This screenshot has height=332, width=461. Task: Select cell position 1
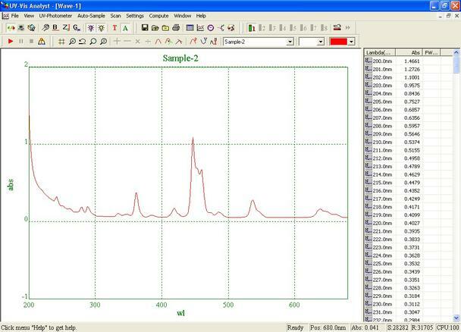252,28
